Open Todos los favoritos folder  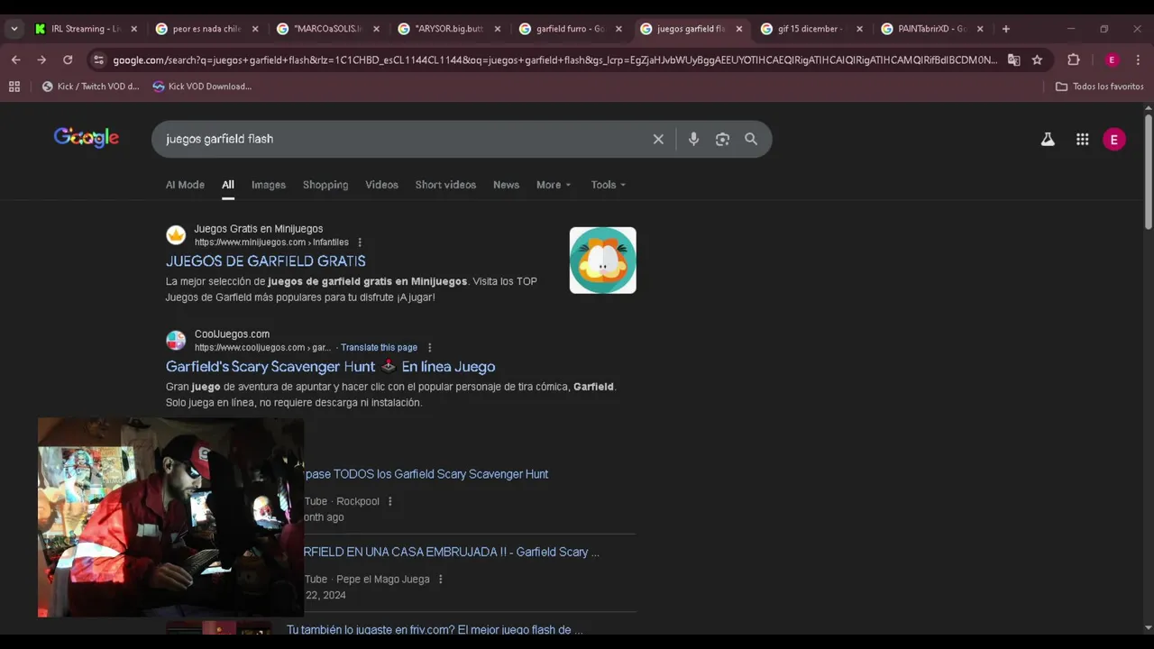coord(1099,87)
